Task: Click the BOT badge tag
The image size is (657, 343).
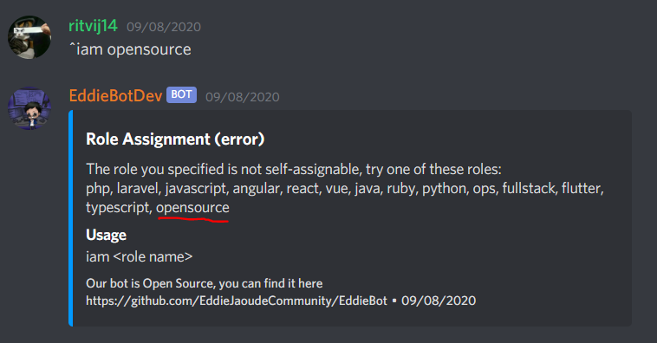Action: [x=181, y=94]
